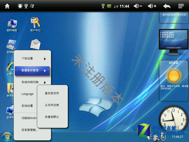Open the Internet Explorer desktop icon
The width and height of the screenshot is (189, 142).
pos(10,68)
